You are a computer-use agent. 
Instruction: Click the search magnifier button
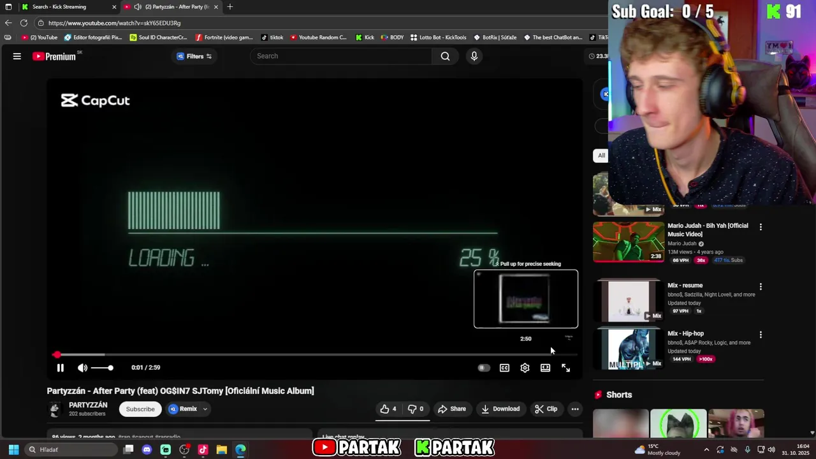(445, 56)
